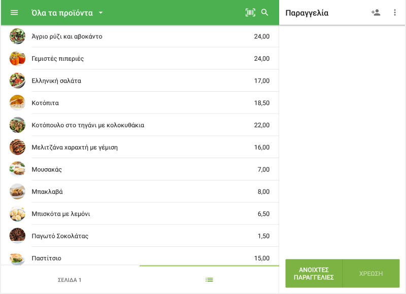This screenshot has height=294, width=406.
Task: Tap the Παστίτσιο list entry
Action: pos(140,258)
